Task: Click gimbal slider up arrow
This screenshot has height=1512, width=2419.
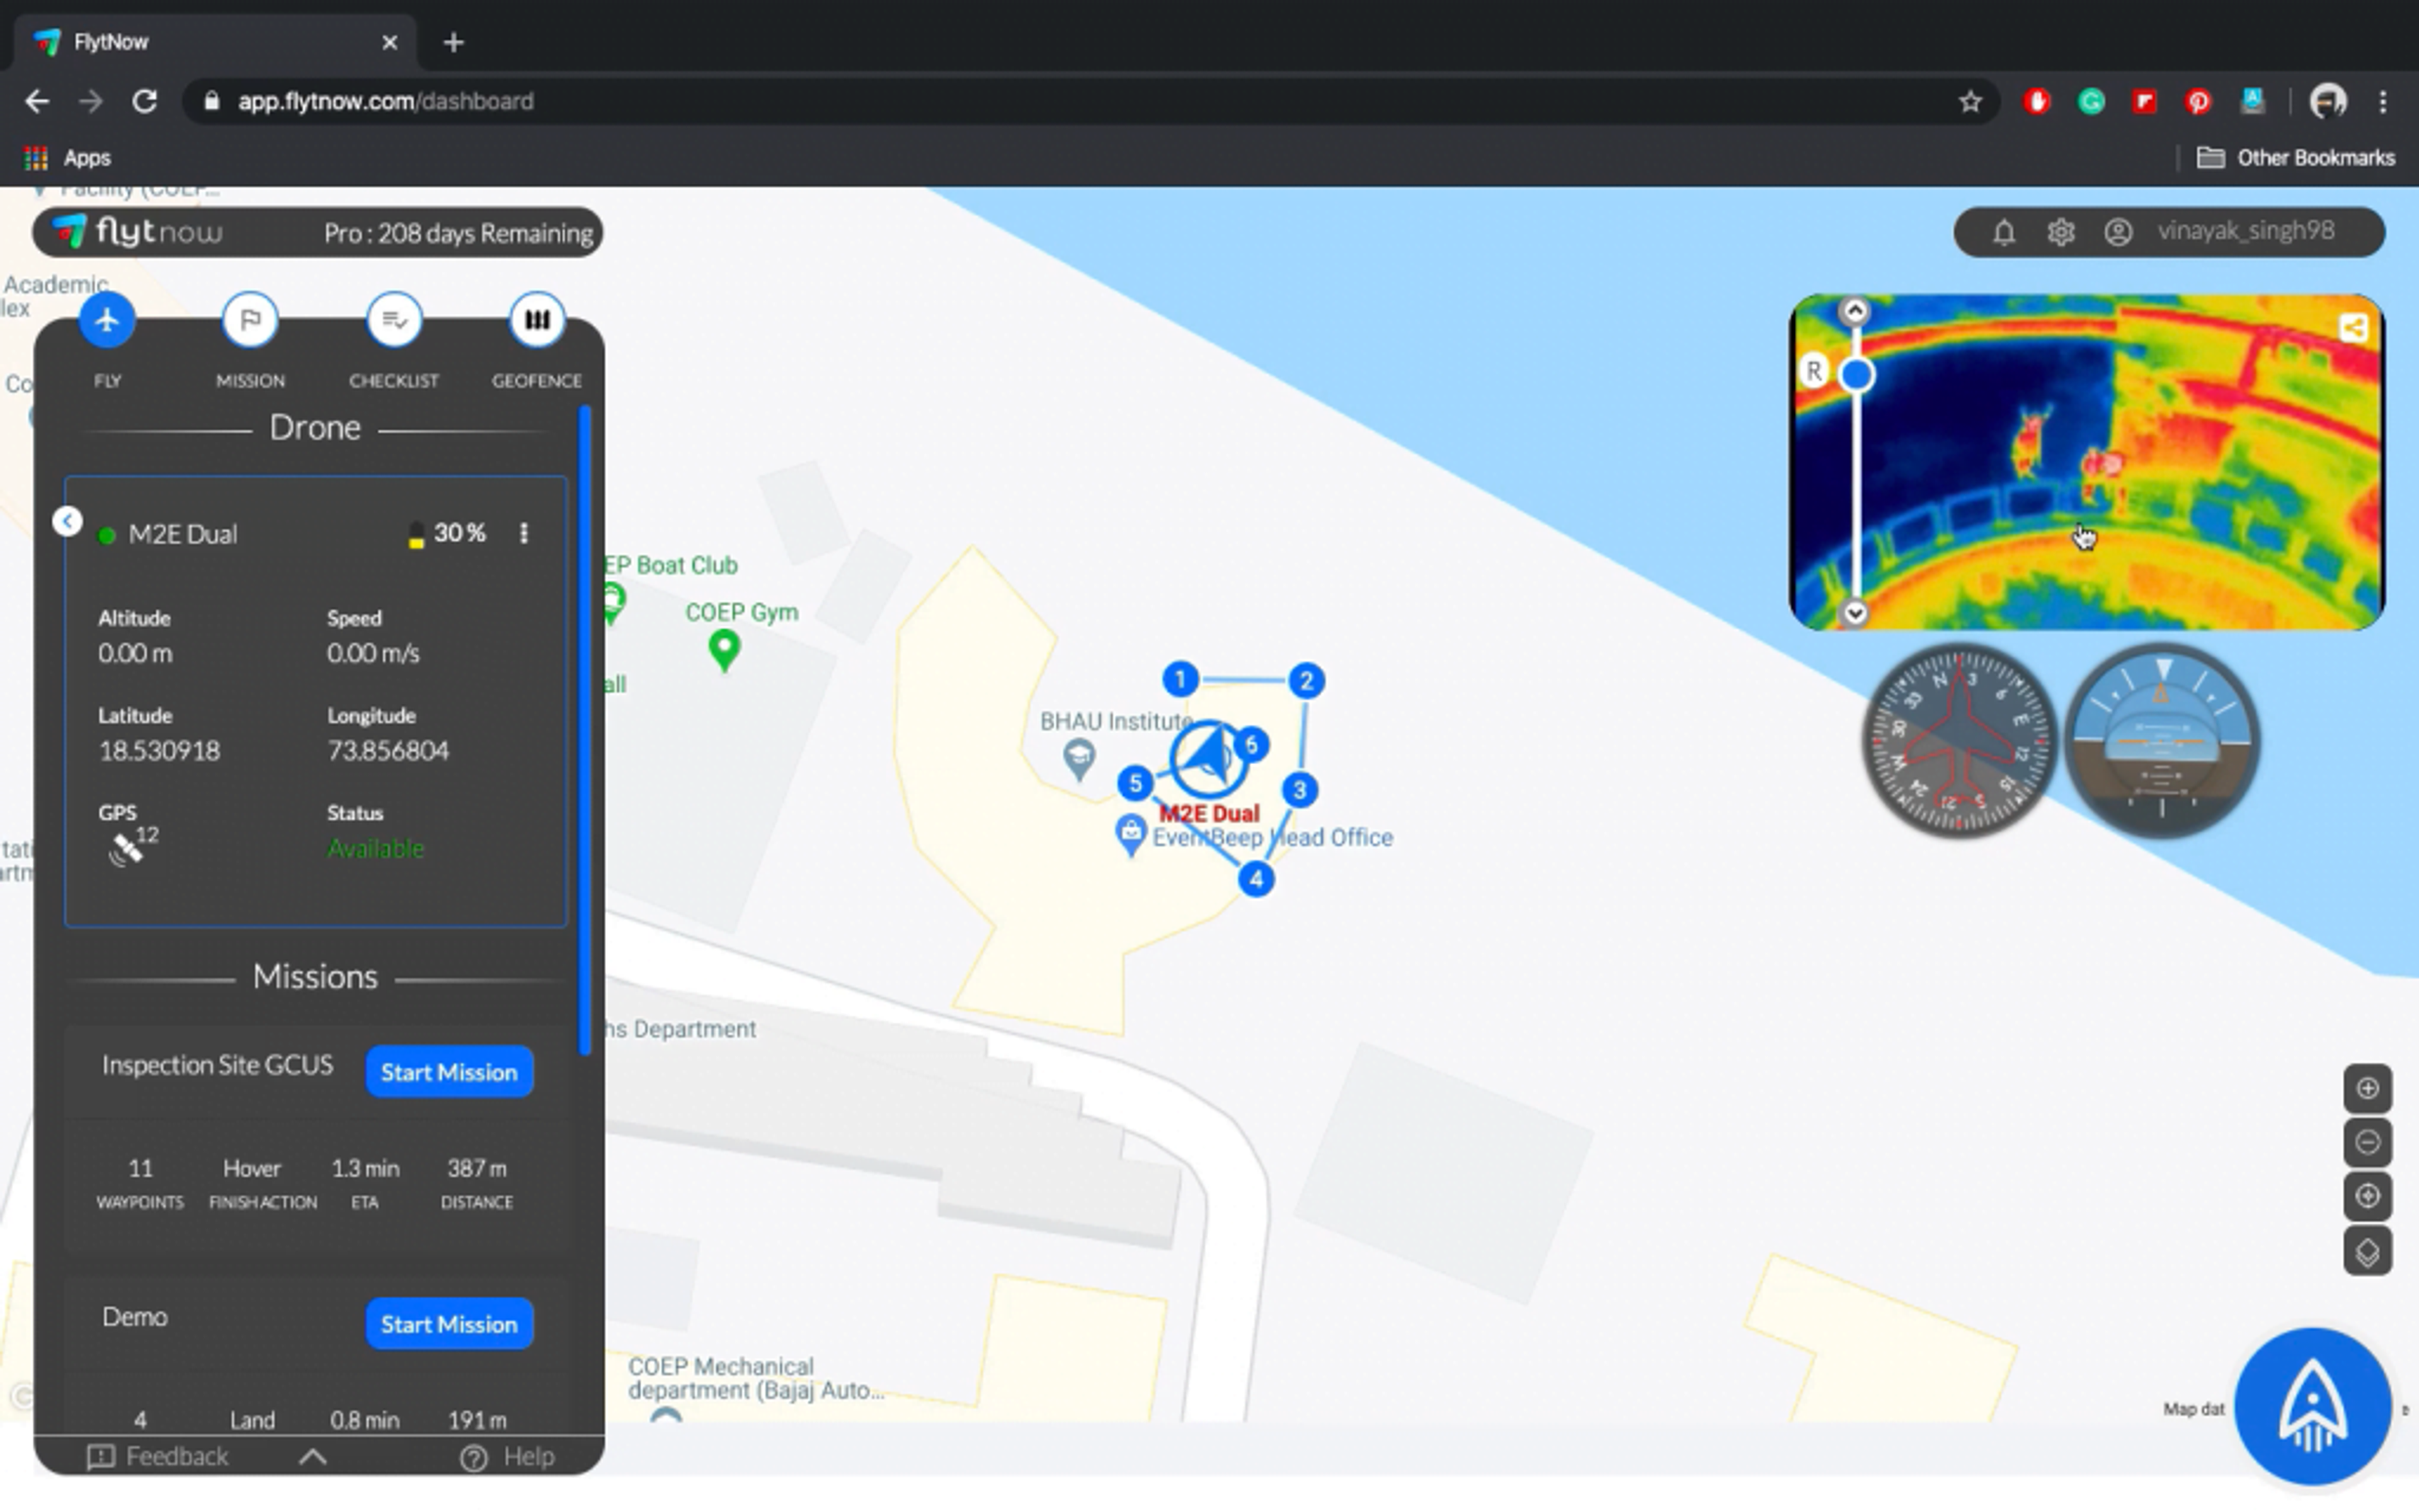Action: pos(1855,312)
